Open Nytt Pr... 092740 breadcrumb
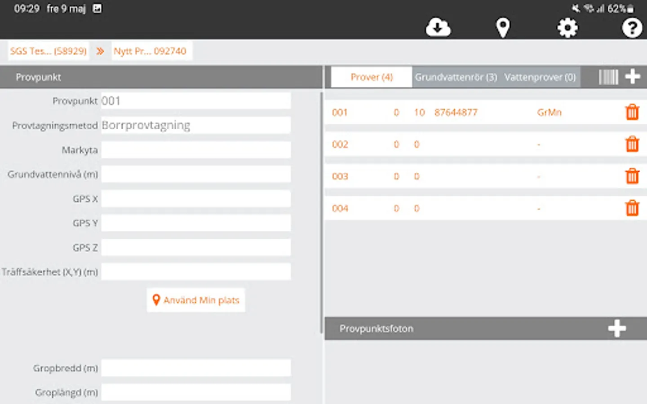Screen dimensions: 647x404 point(151,51)
